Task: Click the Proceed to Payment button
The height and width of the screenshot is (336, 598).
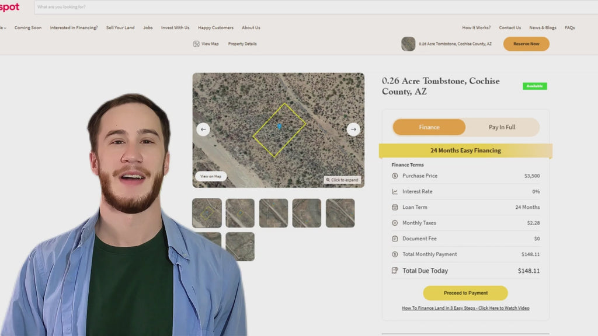Action: [465, 293]
